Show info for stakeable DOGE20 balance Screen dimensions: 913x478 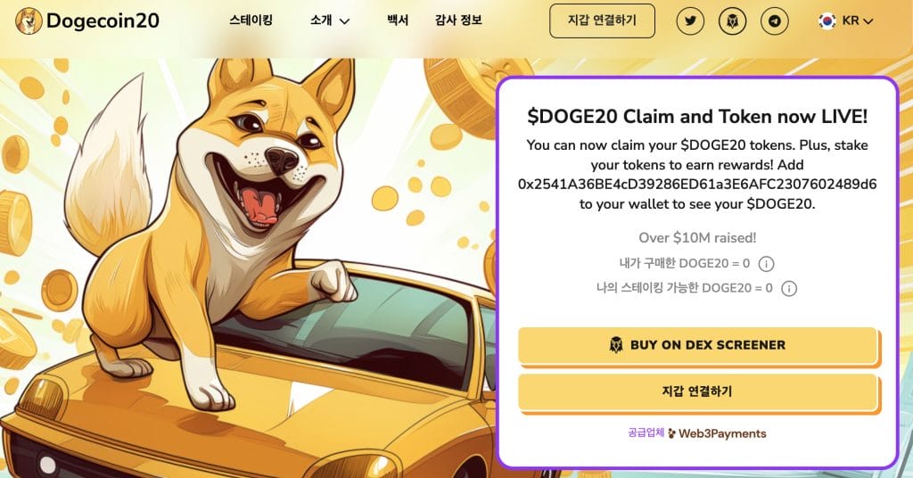(789, 288)
